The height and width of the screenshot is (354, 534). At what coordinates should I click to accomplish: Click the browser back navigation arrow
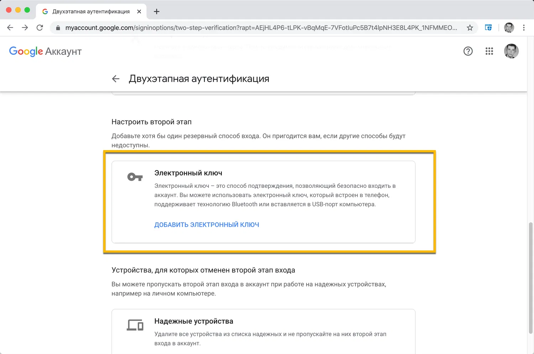[10, 28]
